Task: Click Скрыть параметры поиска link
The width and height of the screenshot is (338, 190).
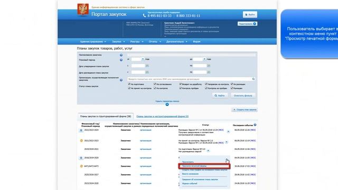Action: (x=167, y=101)
